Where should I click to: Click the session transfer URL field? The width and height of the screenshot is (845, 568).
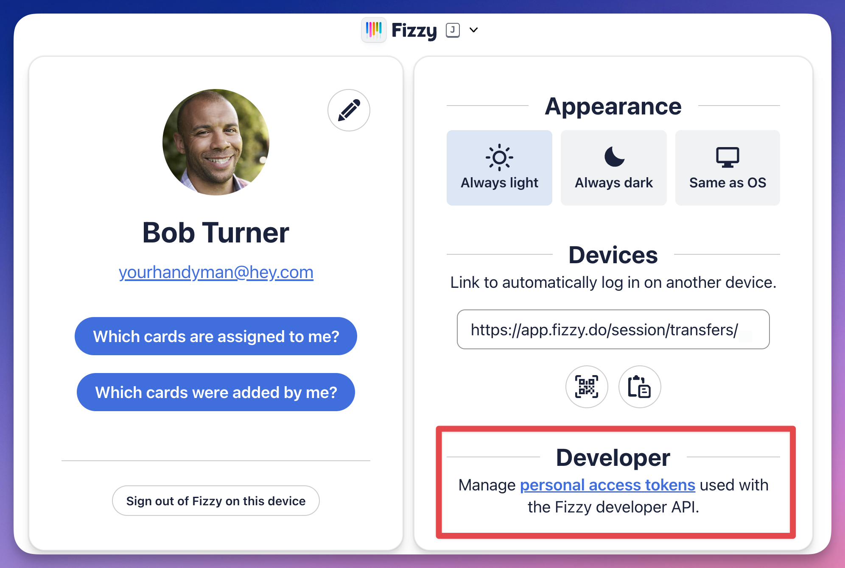pyautogui.click(x=613, y=329)
